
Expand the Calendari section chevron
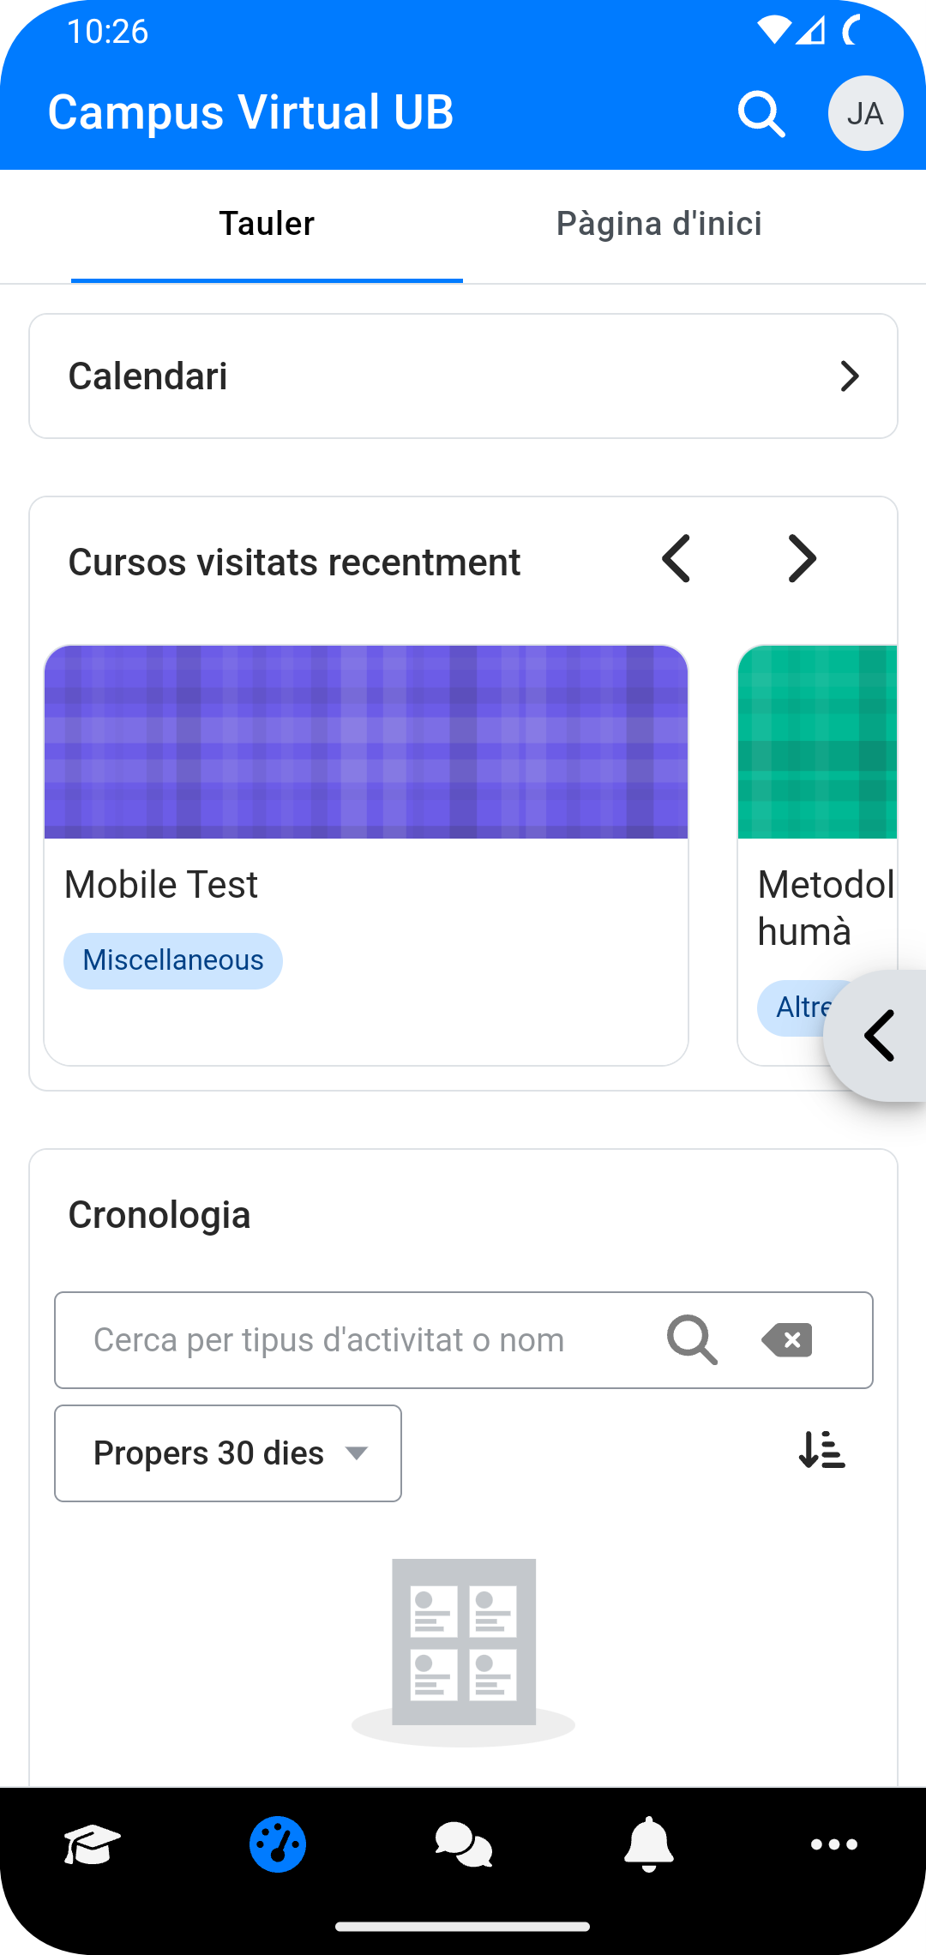(850, 376)
